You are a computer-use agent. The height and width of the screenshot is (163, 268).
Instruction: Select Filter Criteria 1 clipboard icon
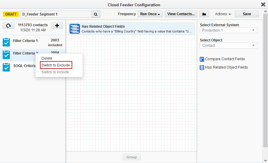tap(6, 42)
